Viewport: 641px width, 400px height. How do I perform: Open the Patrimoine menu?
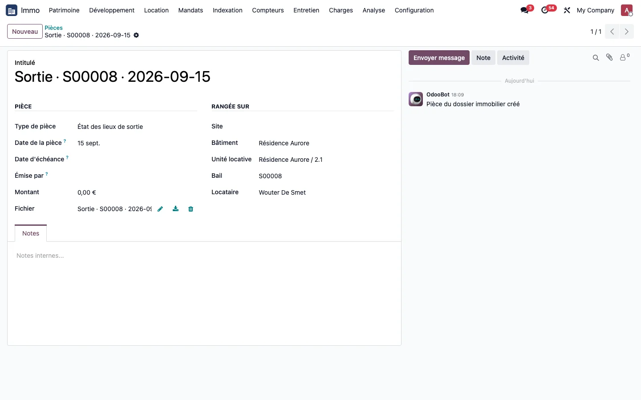64,10
